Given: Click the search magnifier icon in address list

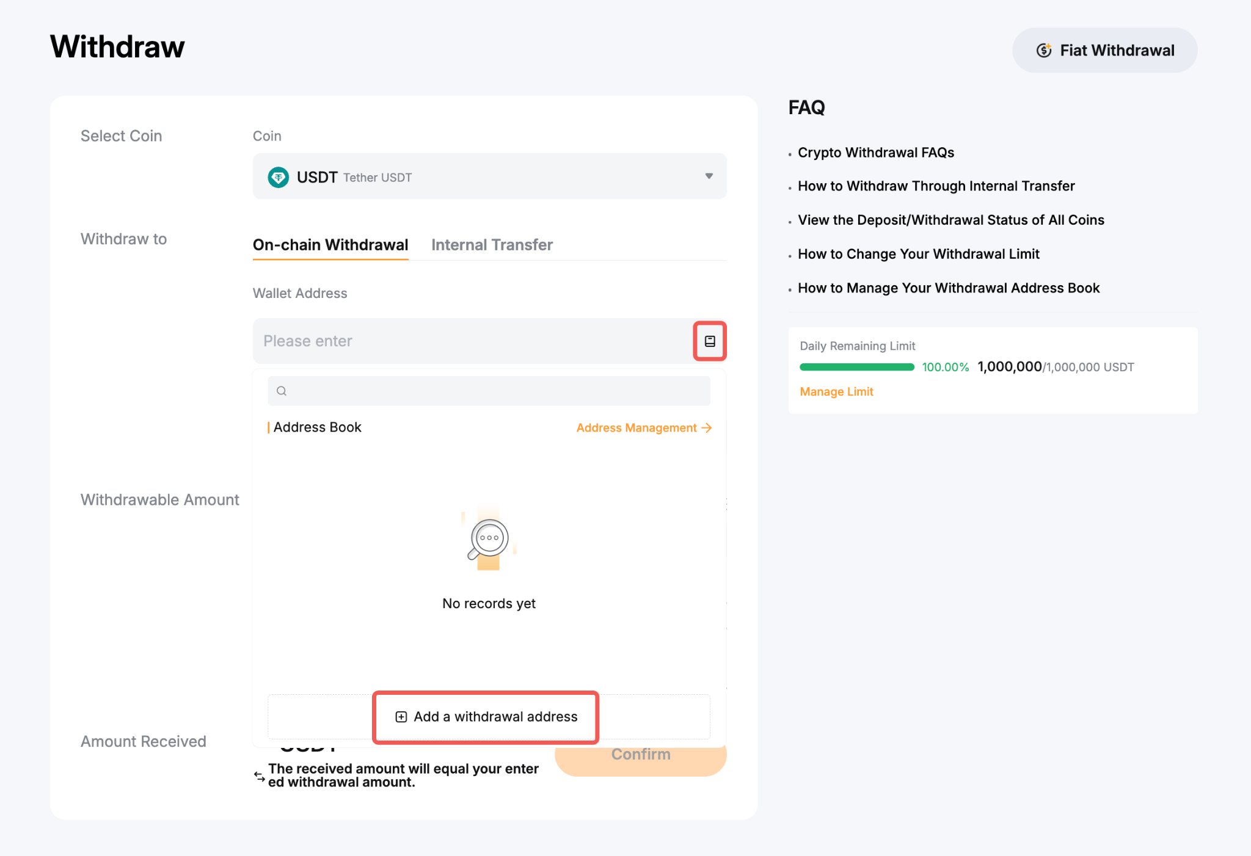Looking at the screenshot, I should 282,391.
